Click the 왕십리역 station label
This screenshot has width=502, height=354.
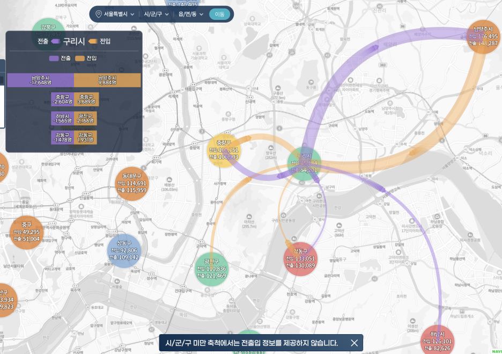pyautogui.click(x=112, y=235)
